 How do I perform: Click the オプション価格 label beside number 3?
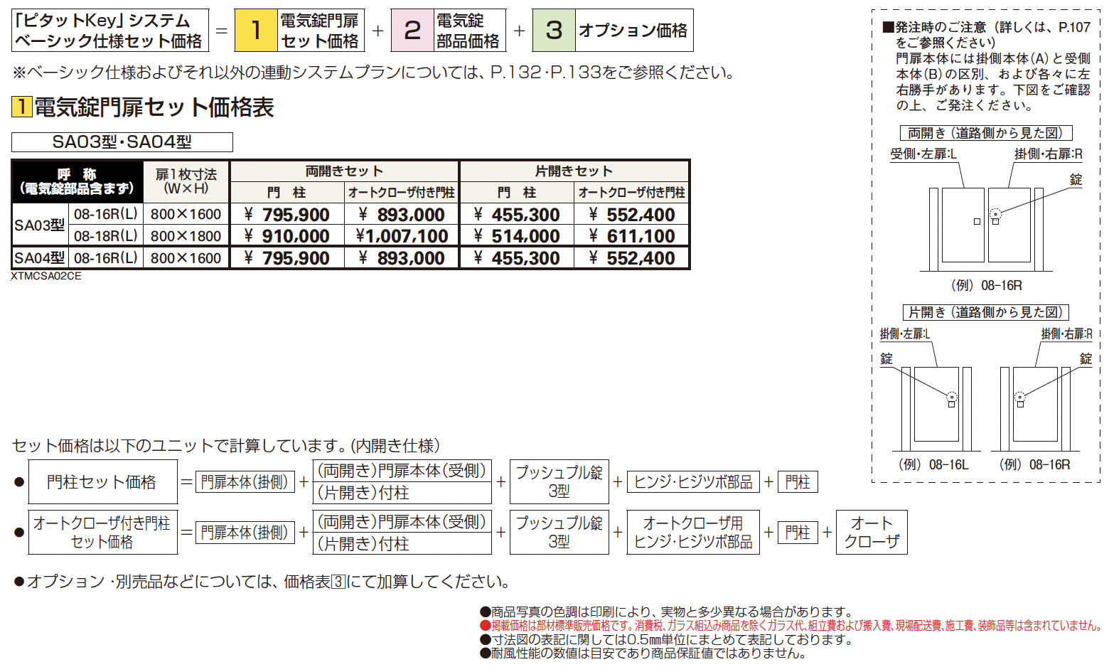pos(633,31)
